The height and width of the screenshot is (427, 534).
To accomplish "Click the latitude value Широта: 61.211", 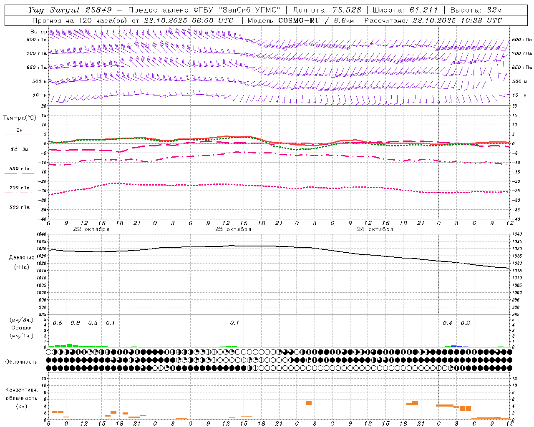I will point(405,10).
